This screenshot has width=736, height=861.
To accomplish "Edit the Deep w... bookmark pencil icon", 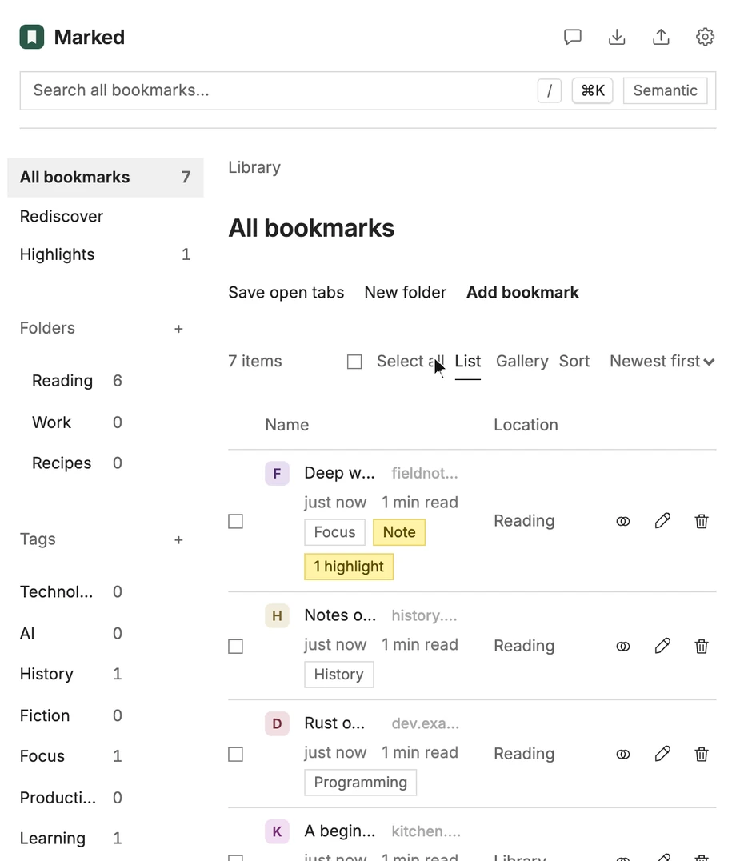I will pos(662,521).
